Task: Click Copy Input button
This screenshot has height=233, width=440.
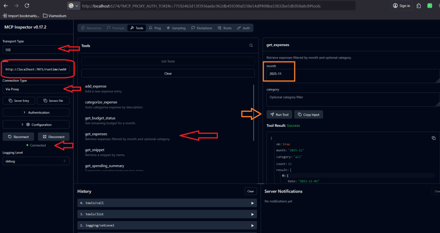Action: [308, 115]
